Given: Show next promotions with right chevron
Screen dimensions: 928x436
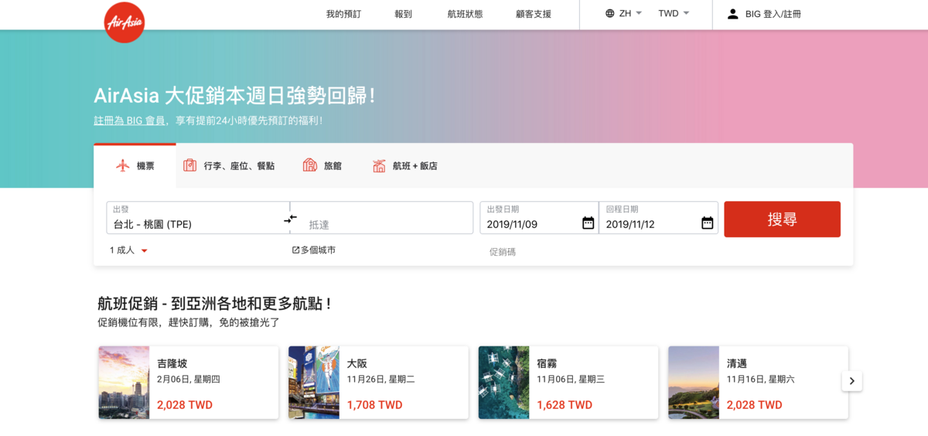Looking at the screenshot, I should coord(852,381).
